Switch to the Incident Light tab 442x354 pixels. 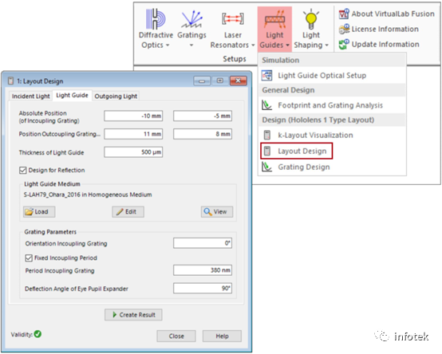[x=31, y=96]
